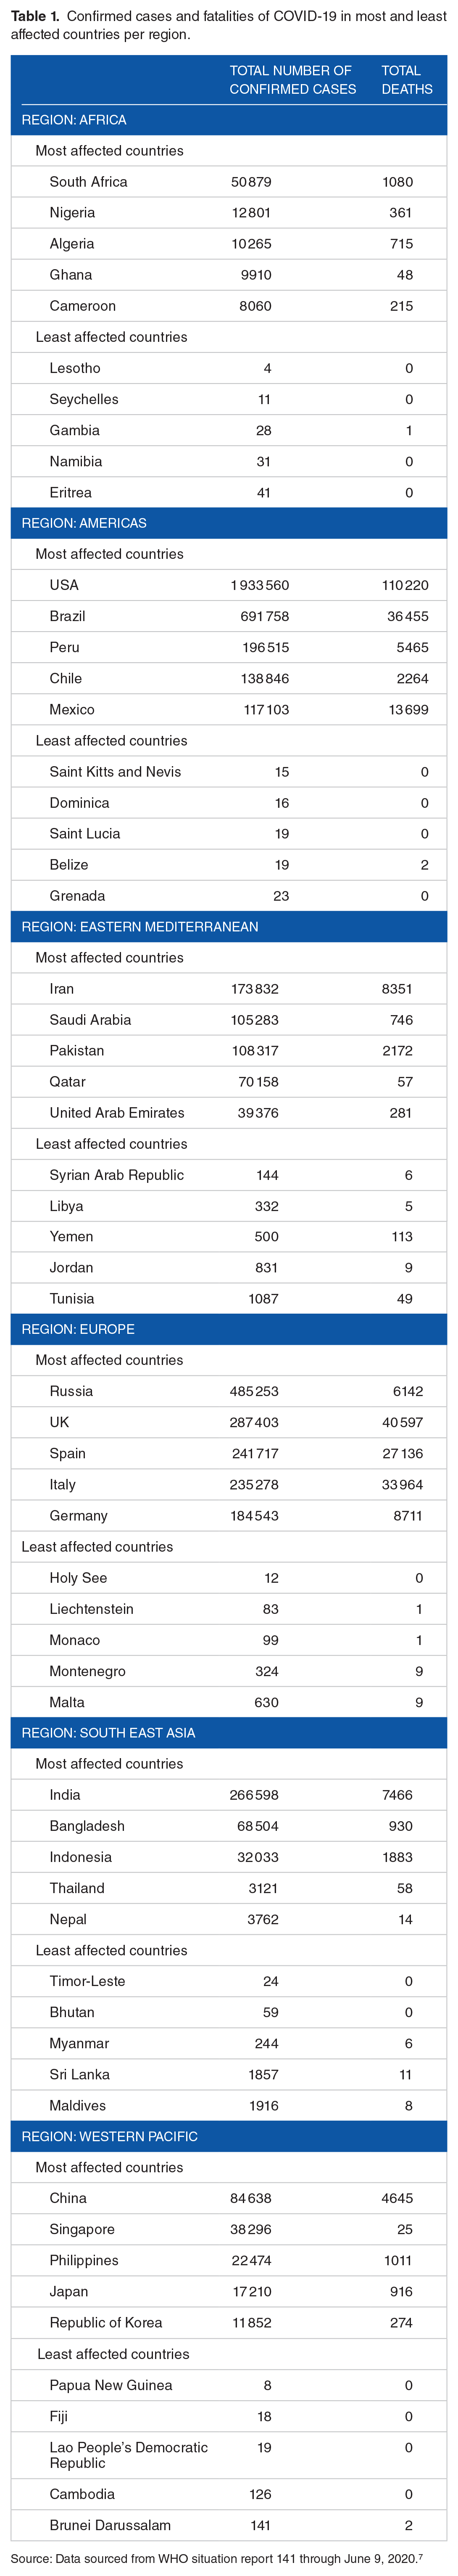The image size is (458, 2576).
Task: Click the REGION: AMERICAS header
Action: click(229, 523)
